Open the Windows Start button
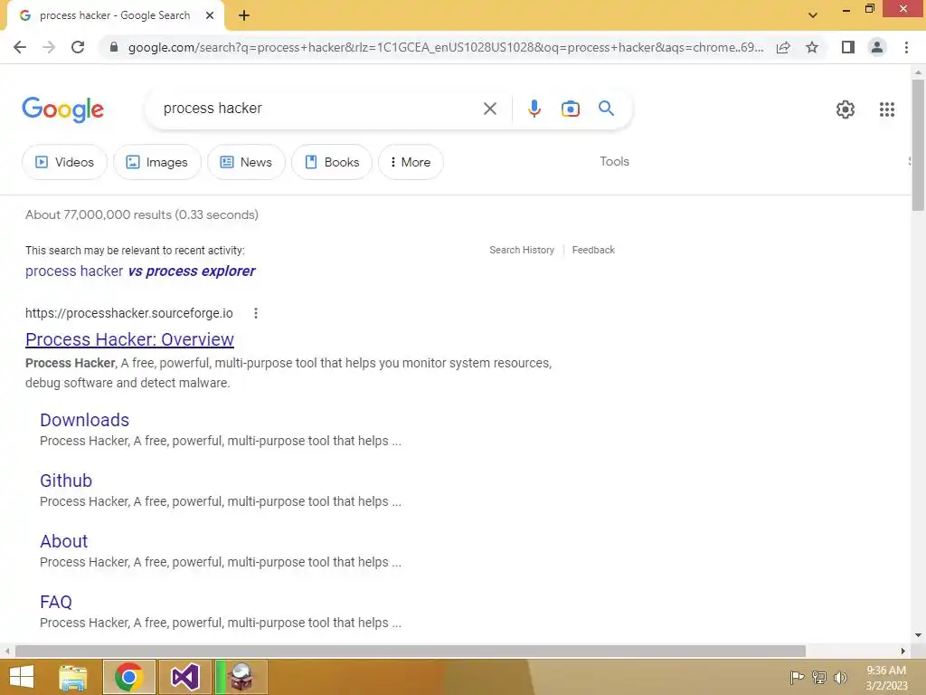This screenshot has width=926, height=695. [x=22, y=677]
